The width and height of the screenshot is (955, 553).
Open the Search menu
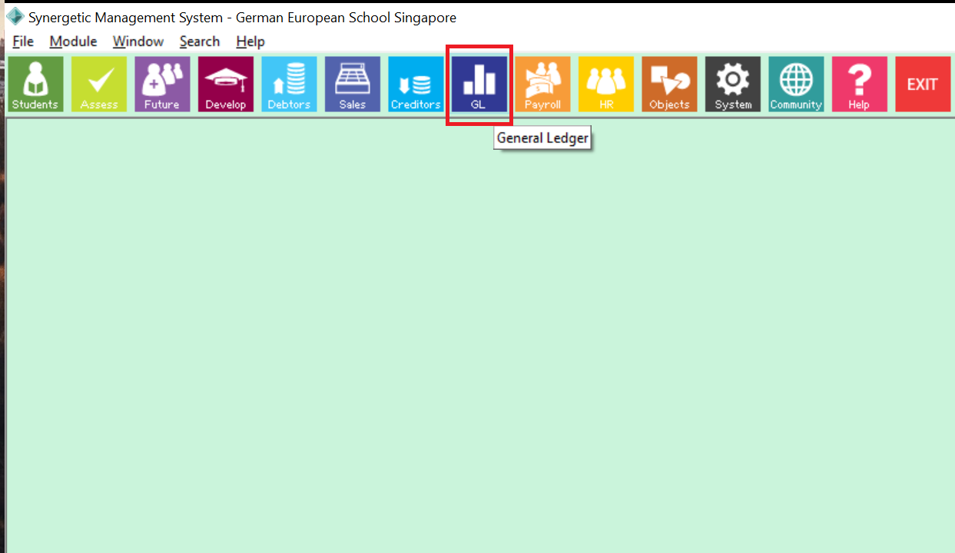(x=199, y=41)
